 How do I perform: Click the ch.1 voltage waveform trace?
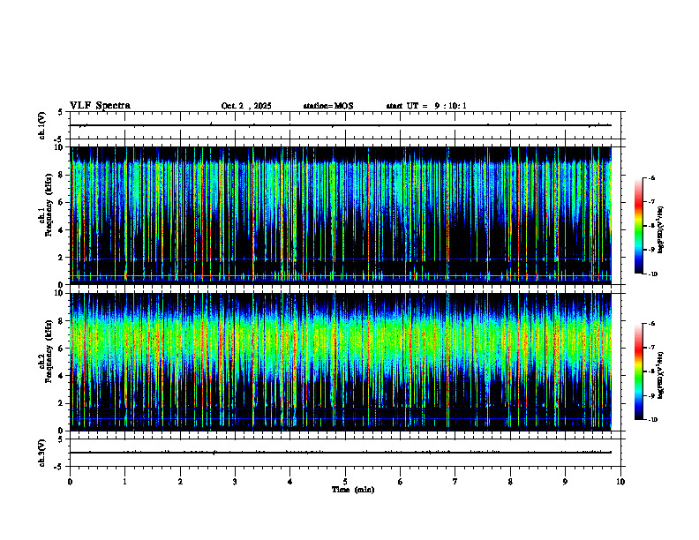341,125
